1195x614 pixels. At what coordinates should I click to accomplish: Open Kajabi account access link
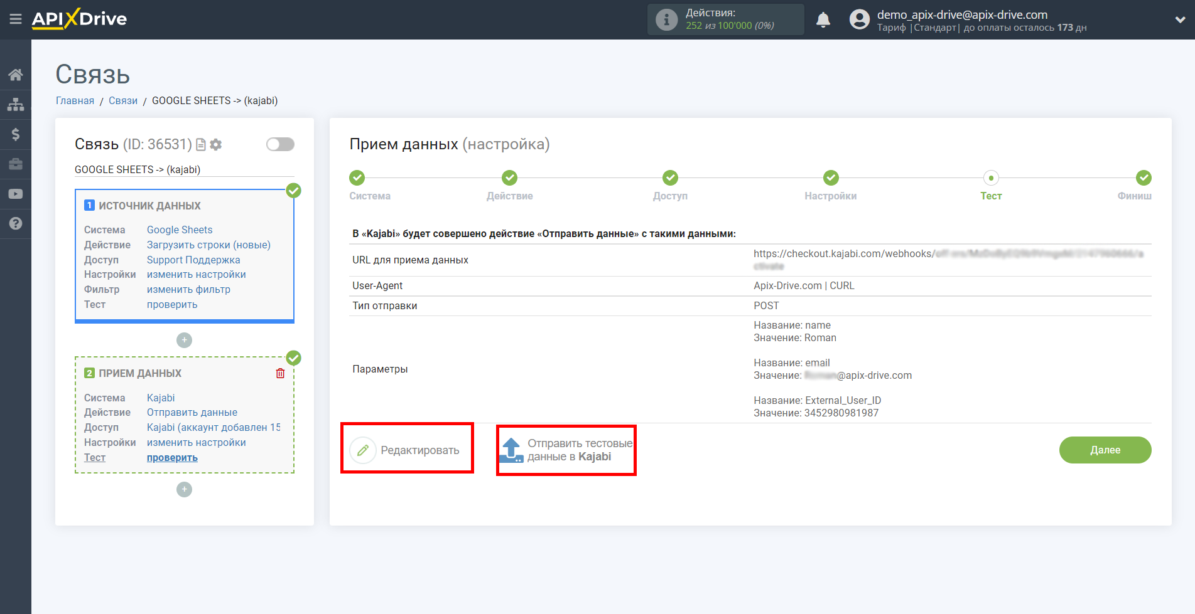coord(214,428)
